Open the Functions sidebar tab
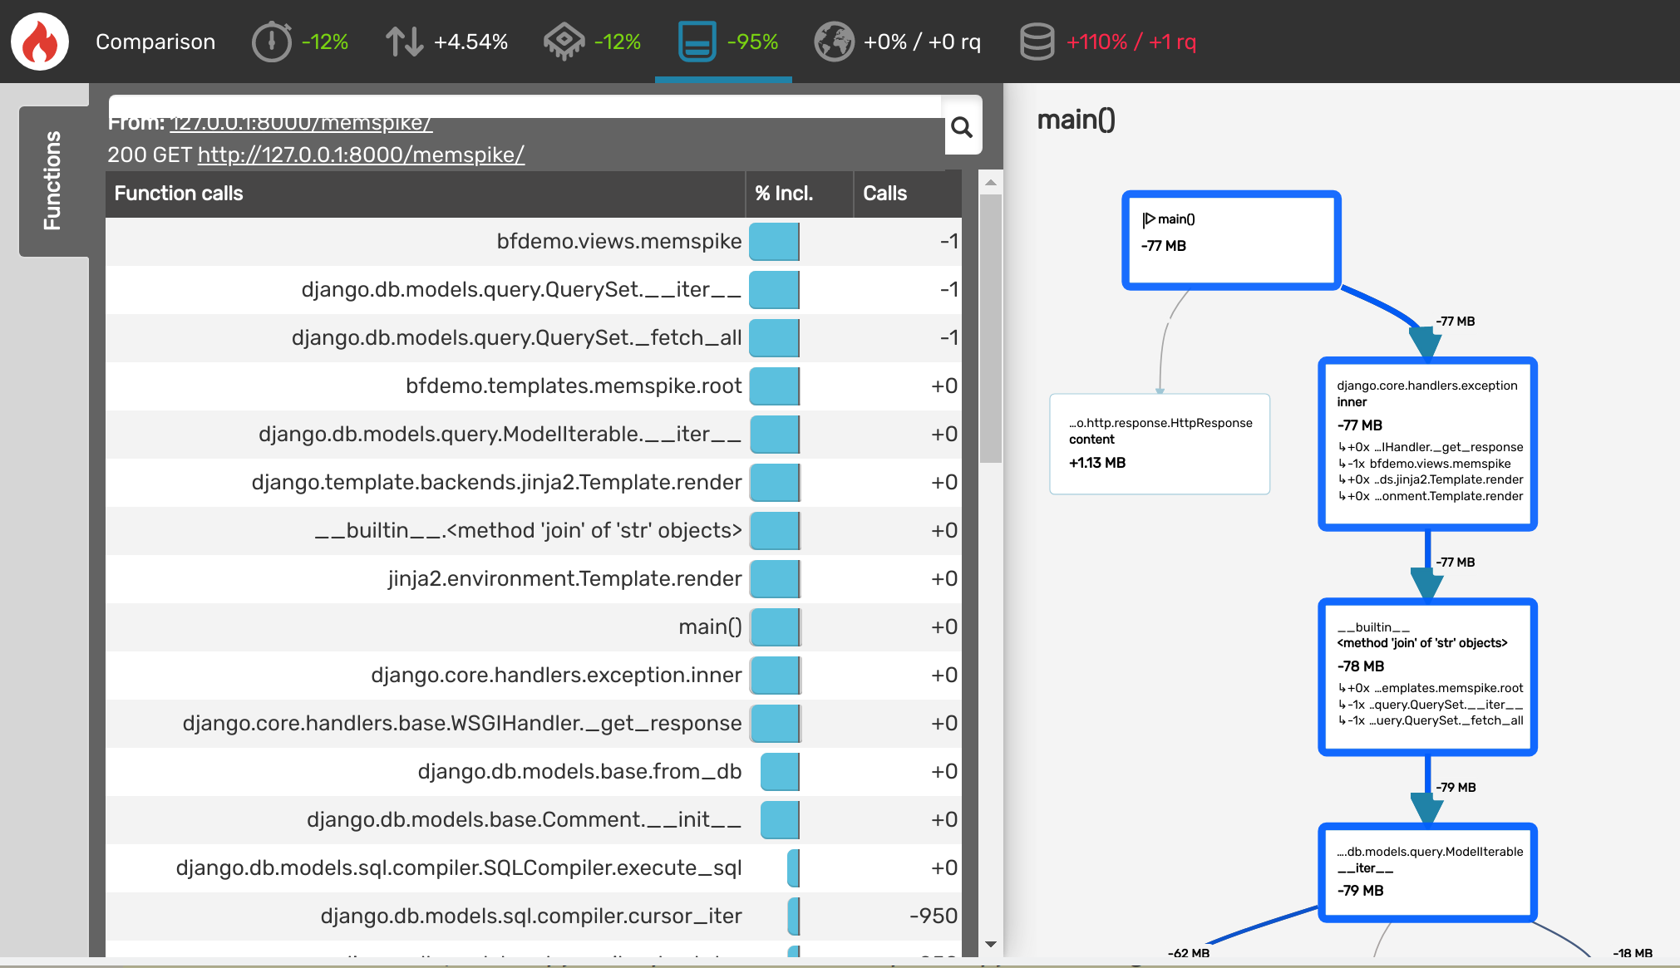 [52, 177]
